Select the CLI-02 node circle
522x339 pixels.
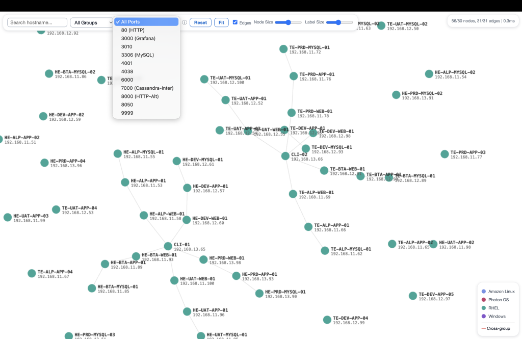[285, 156]
